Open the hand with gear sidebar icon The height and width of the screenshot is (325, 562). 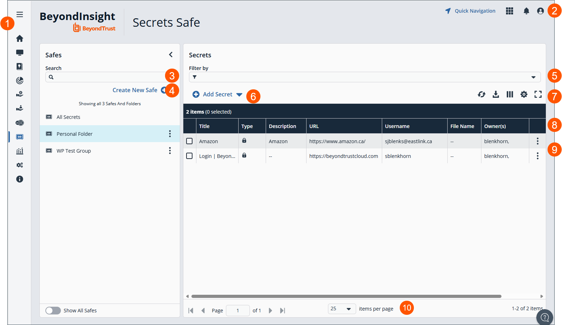coord(20,94)
